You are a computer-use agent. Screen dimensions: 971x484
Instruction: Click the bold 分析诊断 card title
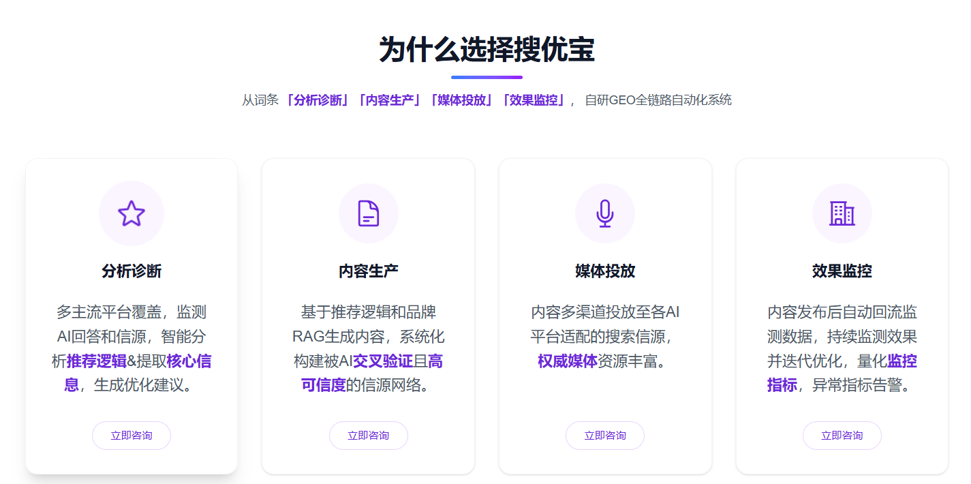132,271
